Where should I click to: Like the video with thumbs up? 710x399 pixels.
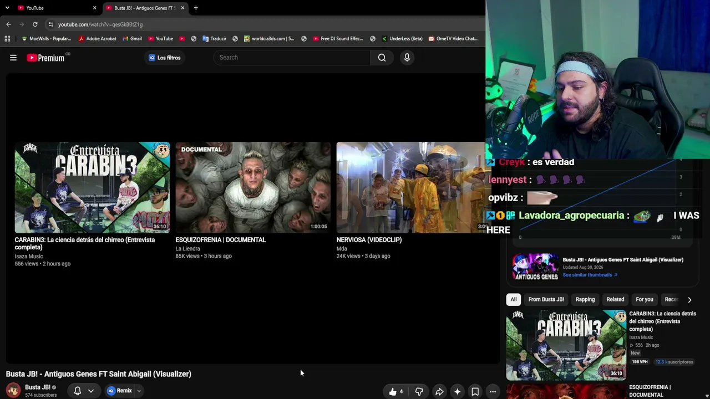pyautogui.click(x=396, y=392)
